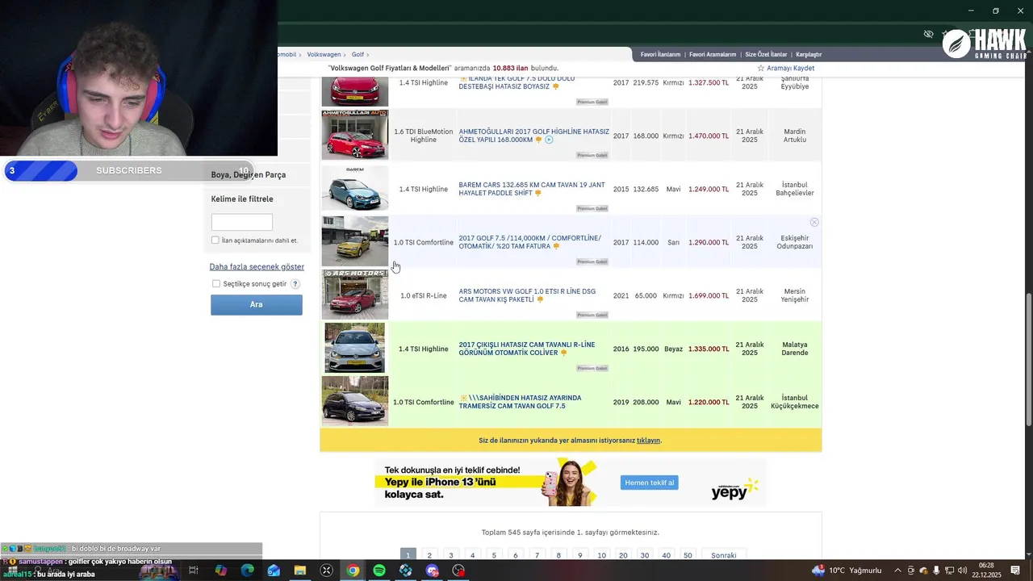
Task: Click Aramayı Kaydet to save search
Action: point(790,69)
